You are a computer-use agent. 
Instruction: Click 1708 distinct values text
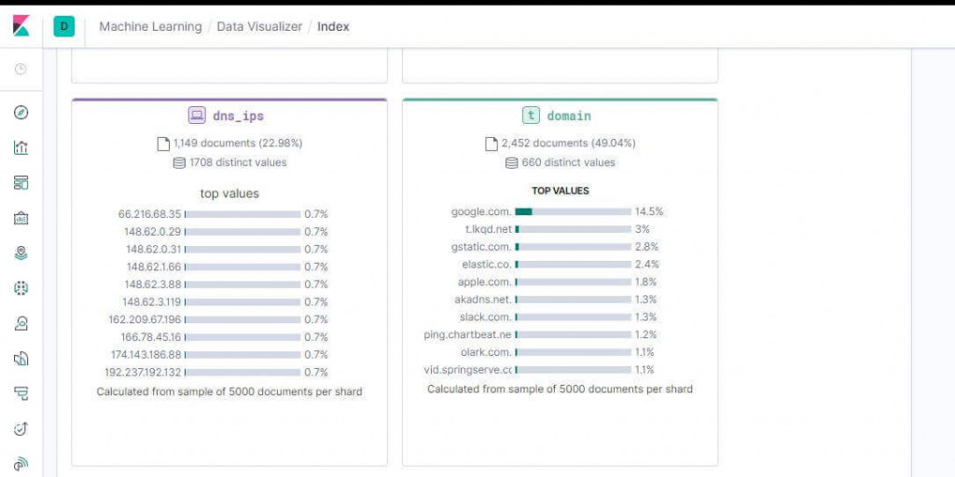(x=238, y=162)
